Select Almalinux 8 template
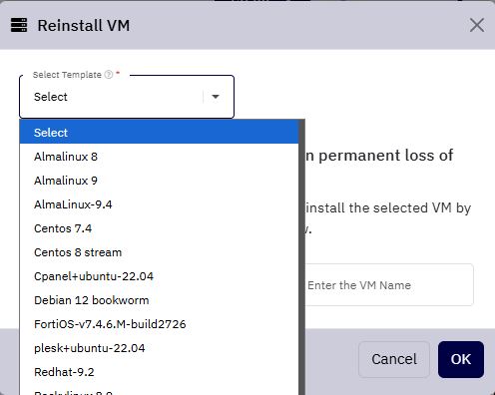This screenshot has height=395, width=495. point(159,157)
